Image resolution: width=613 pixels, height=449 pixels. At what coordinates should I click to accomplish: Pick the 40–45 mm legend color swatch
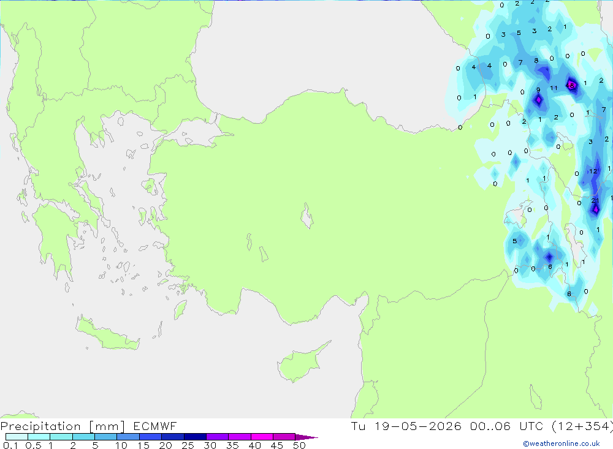click(x=262, y=437)
